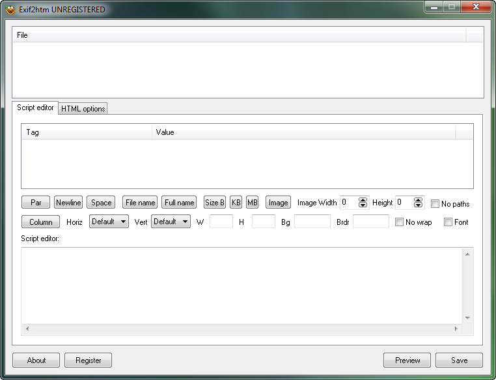Screen dimensions: 496x380
Task: Click the script editor scroll up arrow
Action: coord(467,254)
